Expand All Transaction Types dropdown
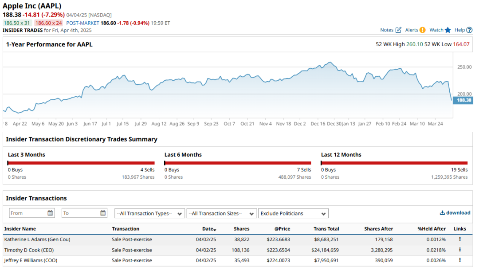 pyautogui.click(x=150, y=213)
